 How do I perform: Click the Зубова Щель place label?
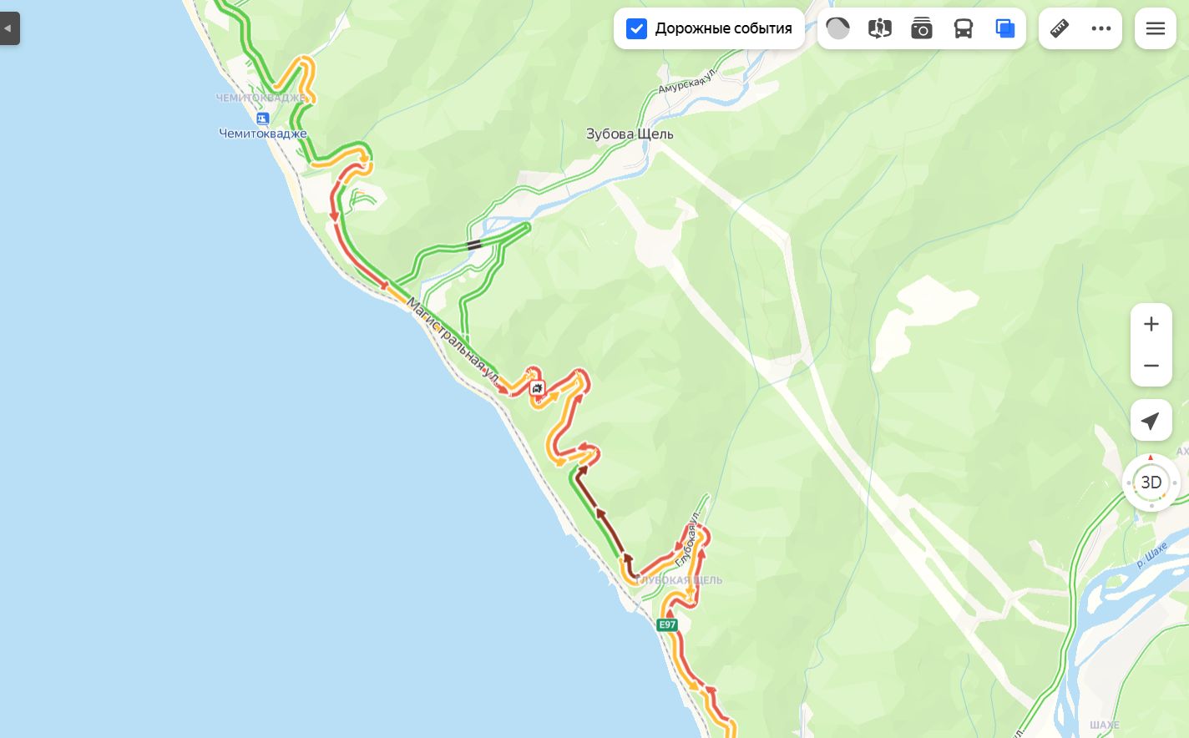click(630, 134)
